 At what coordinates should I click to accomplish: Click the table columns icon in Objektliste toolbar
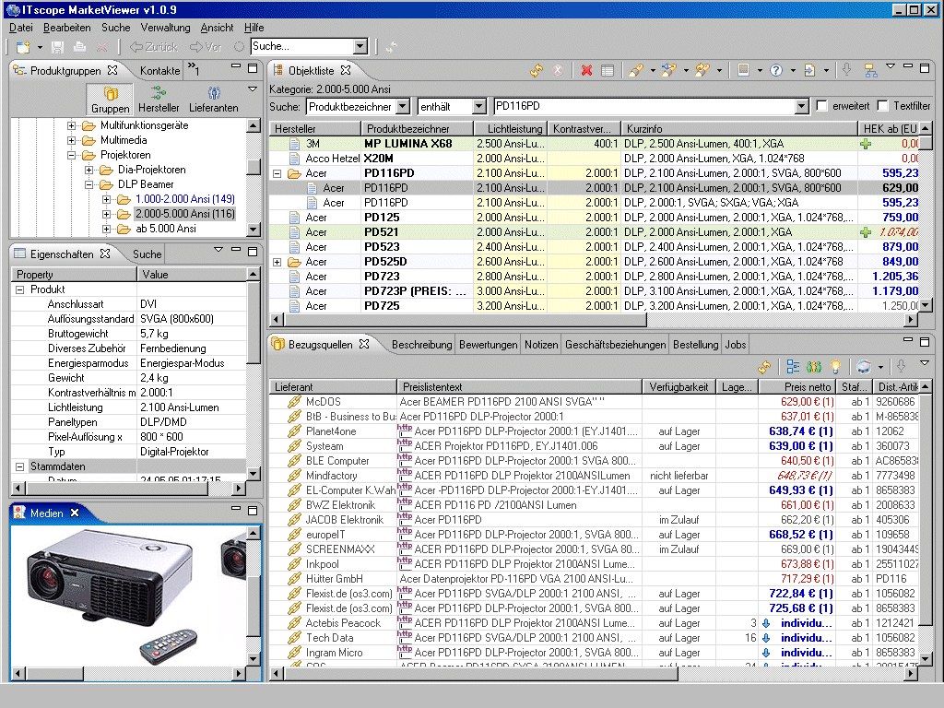(608, 70)
